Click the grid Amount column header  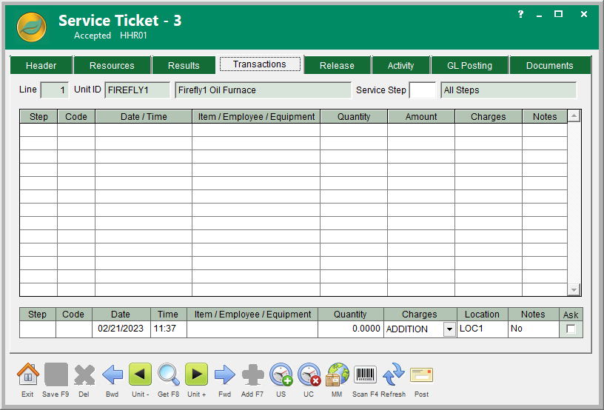(421, 117)
